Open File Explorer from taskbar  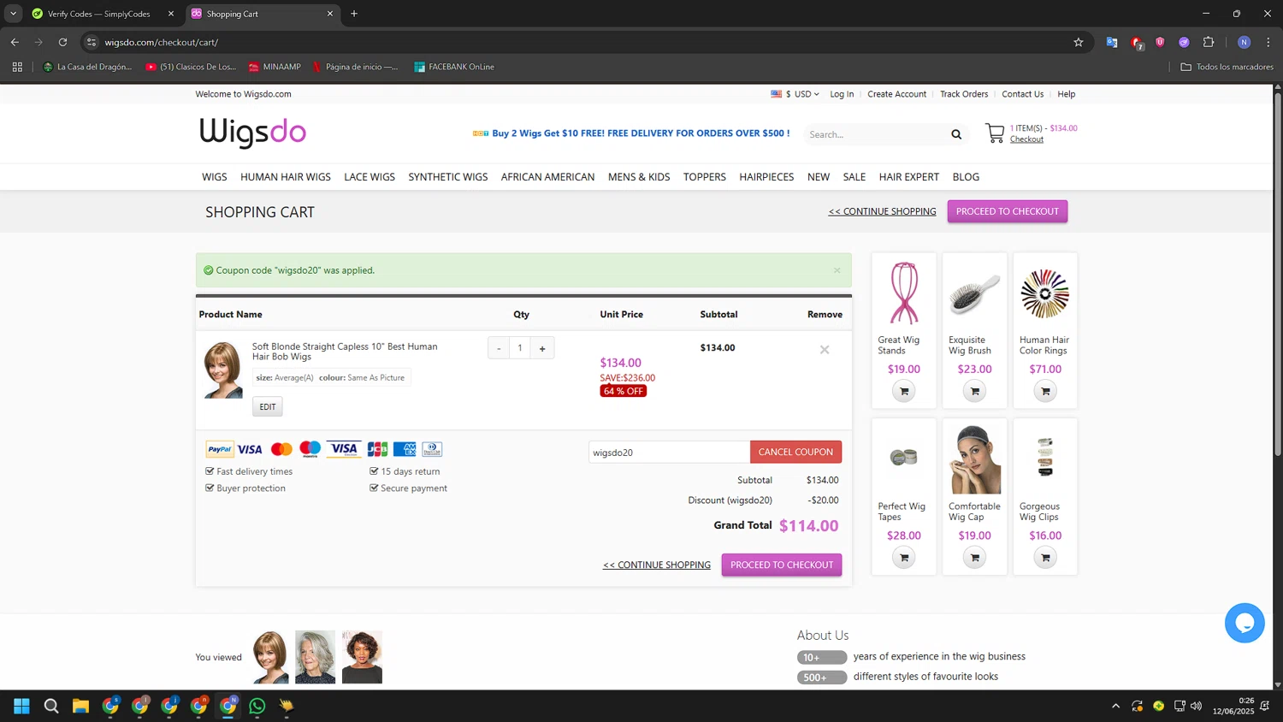coord(80,706)
